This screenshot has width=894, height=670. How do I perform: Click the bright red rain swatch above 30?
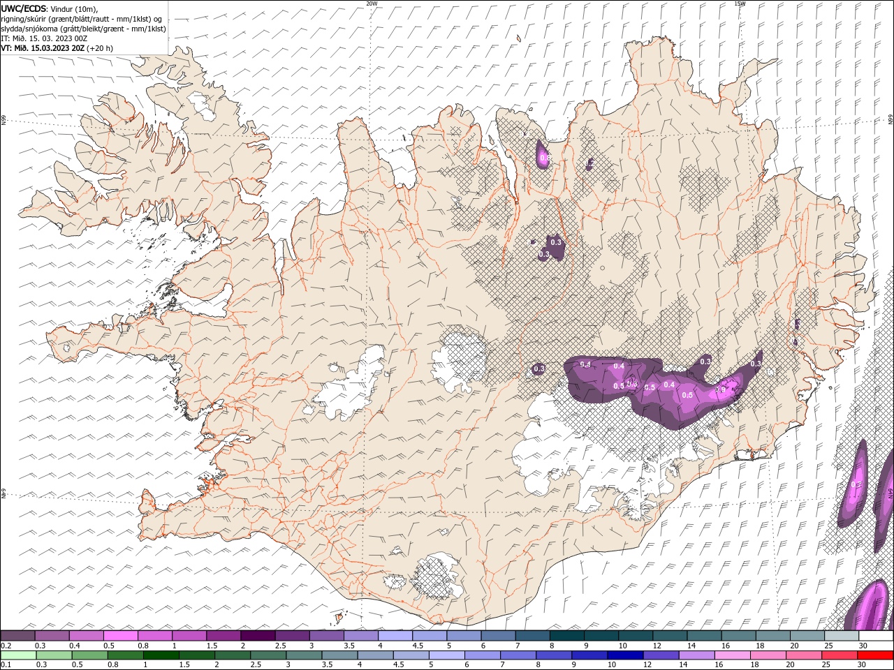coord(874,655)
